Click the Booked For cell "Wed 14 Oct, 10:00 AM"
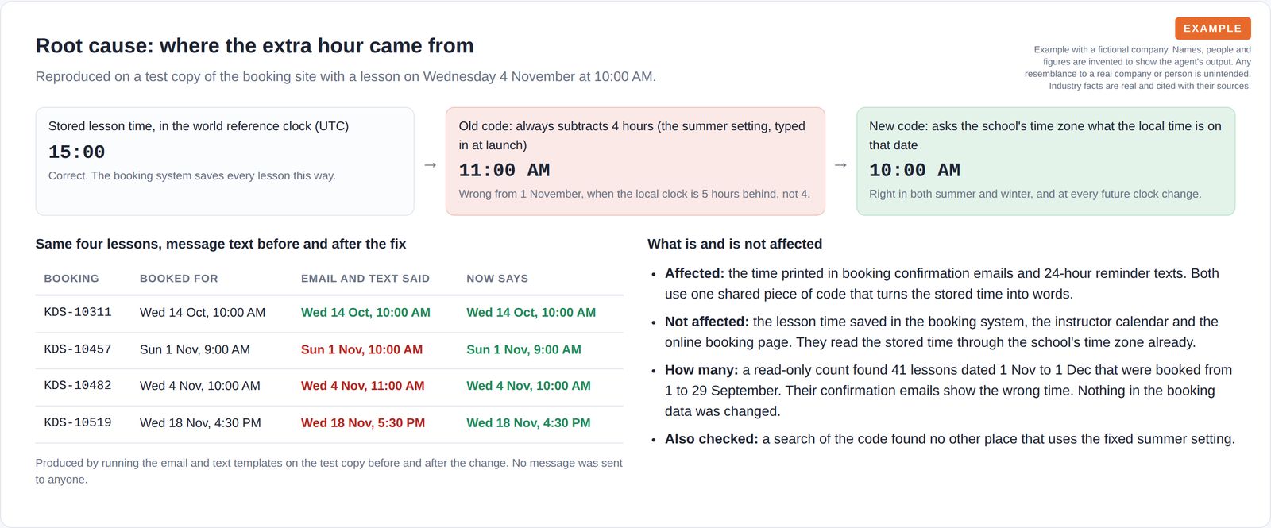This screenshot has height=528, width=1271. (203, 313)
